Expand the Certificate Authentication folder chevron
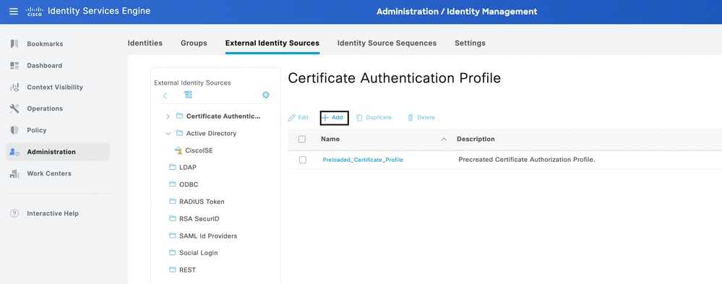722x284 pixels. 168,116
